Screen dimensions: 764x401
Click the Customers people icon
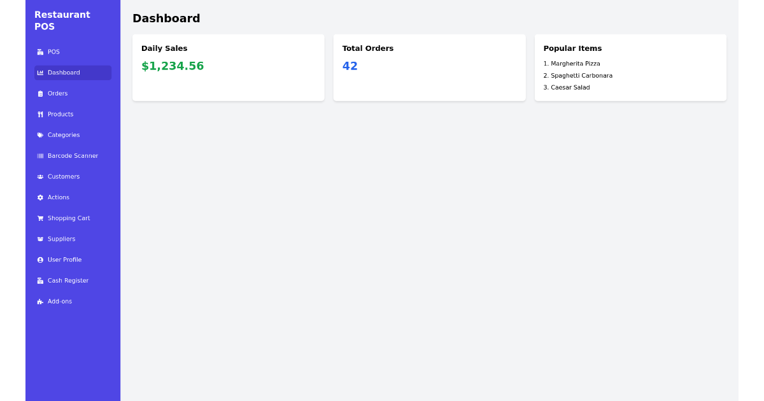pyautogui.click(x=39, y=176)
